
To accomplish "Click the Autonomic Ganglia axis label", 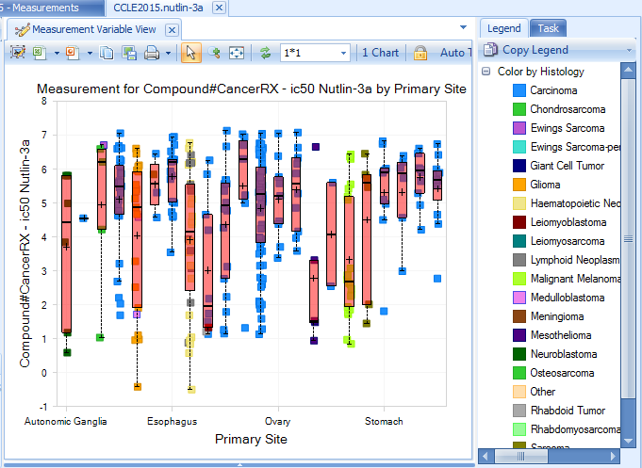I will 65,421.
